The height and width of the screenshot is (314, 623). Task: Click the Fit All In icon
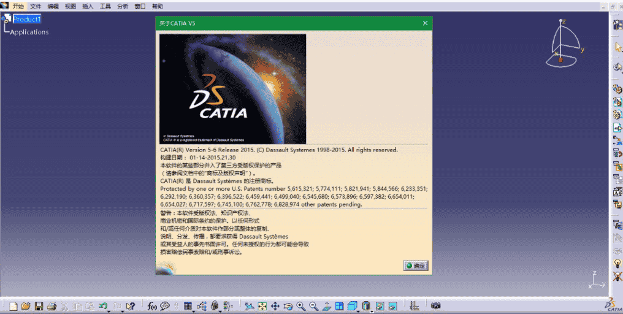coord(262,305)
